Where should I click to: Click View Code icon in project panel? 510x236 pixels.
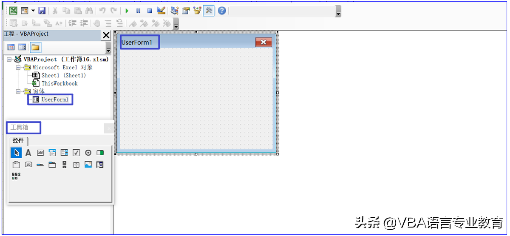click(11, 47)
